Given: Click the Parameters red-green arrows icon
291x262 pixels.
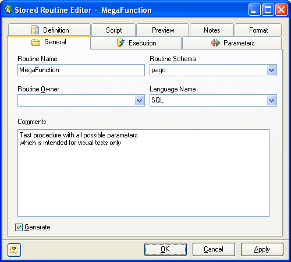Looking at the screenshot, I should click(215, 43).
